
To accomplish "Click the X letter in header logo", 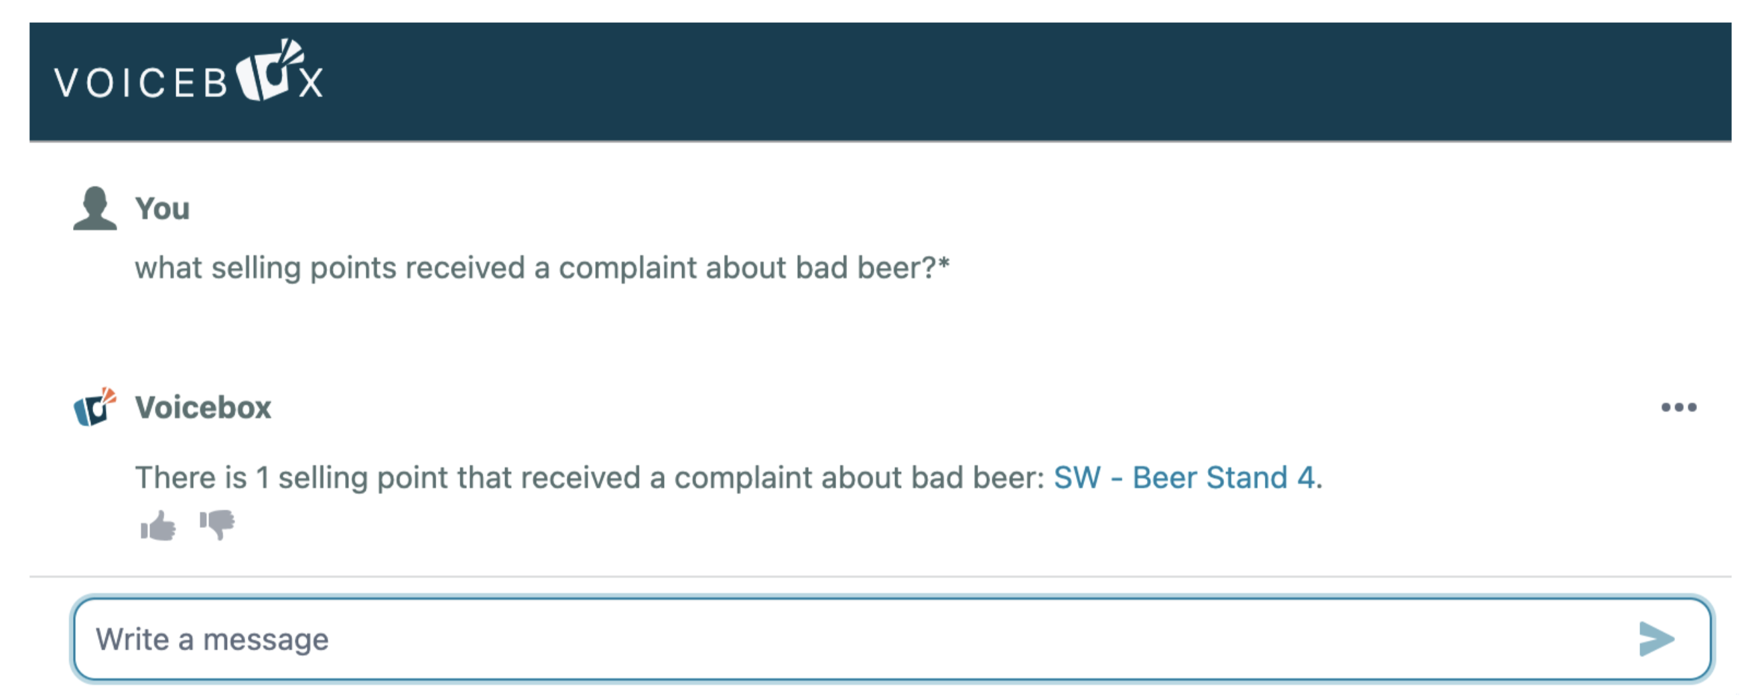I will tap(310, 84).
